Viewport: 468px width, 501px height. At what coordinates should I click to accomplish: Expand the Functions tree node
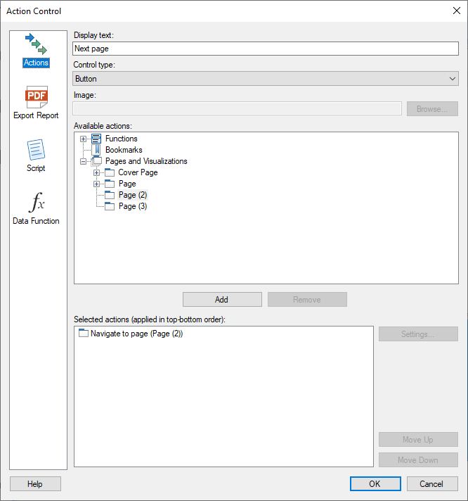pos(83,139)
